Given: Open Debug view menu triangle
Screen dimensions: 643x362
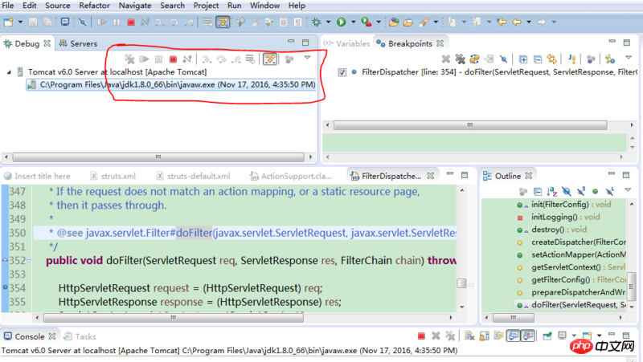Looking at the screenshot, I should [307, 58].
